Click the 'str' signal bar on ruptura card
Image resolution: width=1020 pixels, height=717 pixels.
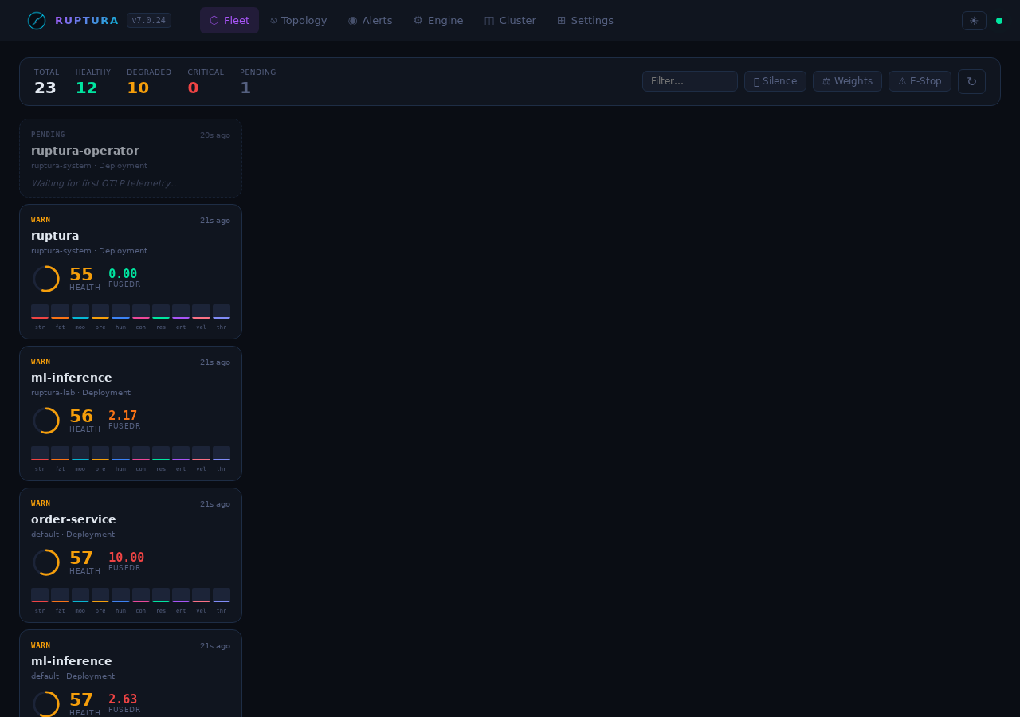point(40,311)
